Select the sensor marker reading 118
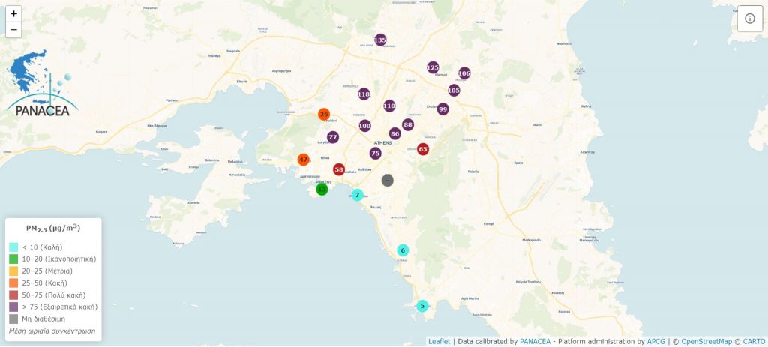The height and width of the screenshot is (347, 768). (x=364, y=94)
